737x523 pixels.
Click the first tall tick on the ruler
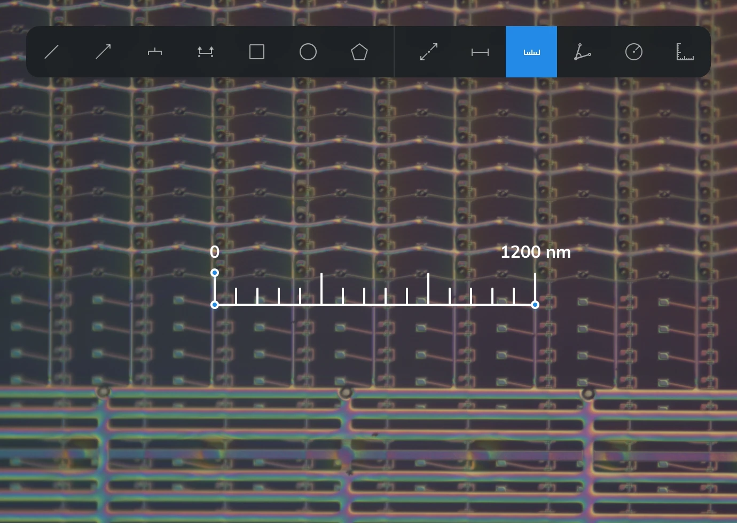tap(322, 288)
